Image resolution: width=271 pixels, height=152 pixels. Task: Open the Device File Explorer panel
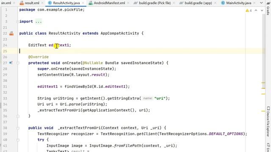[x=268, y=122]
